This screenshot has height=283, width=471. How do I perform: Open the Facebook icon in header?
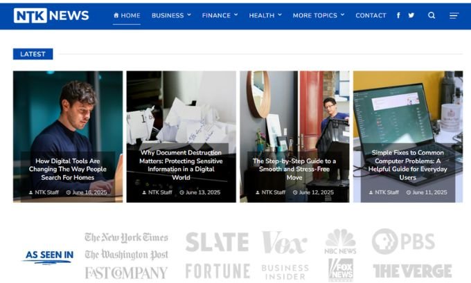tap(398, 15)
